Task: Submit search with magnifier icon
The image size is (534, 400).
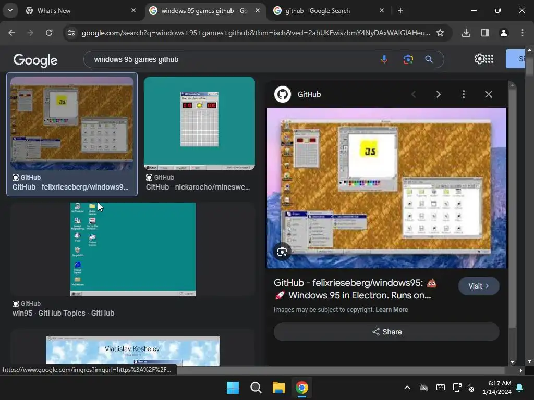Action: tap(429, 59)
